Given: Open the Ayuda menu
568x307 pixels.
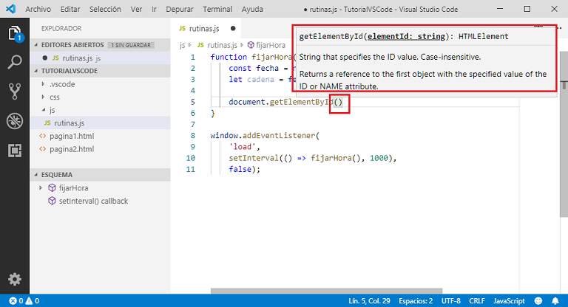Looking at the screenshot, I should [x=252, y=9].
